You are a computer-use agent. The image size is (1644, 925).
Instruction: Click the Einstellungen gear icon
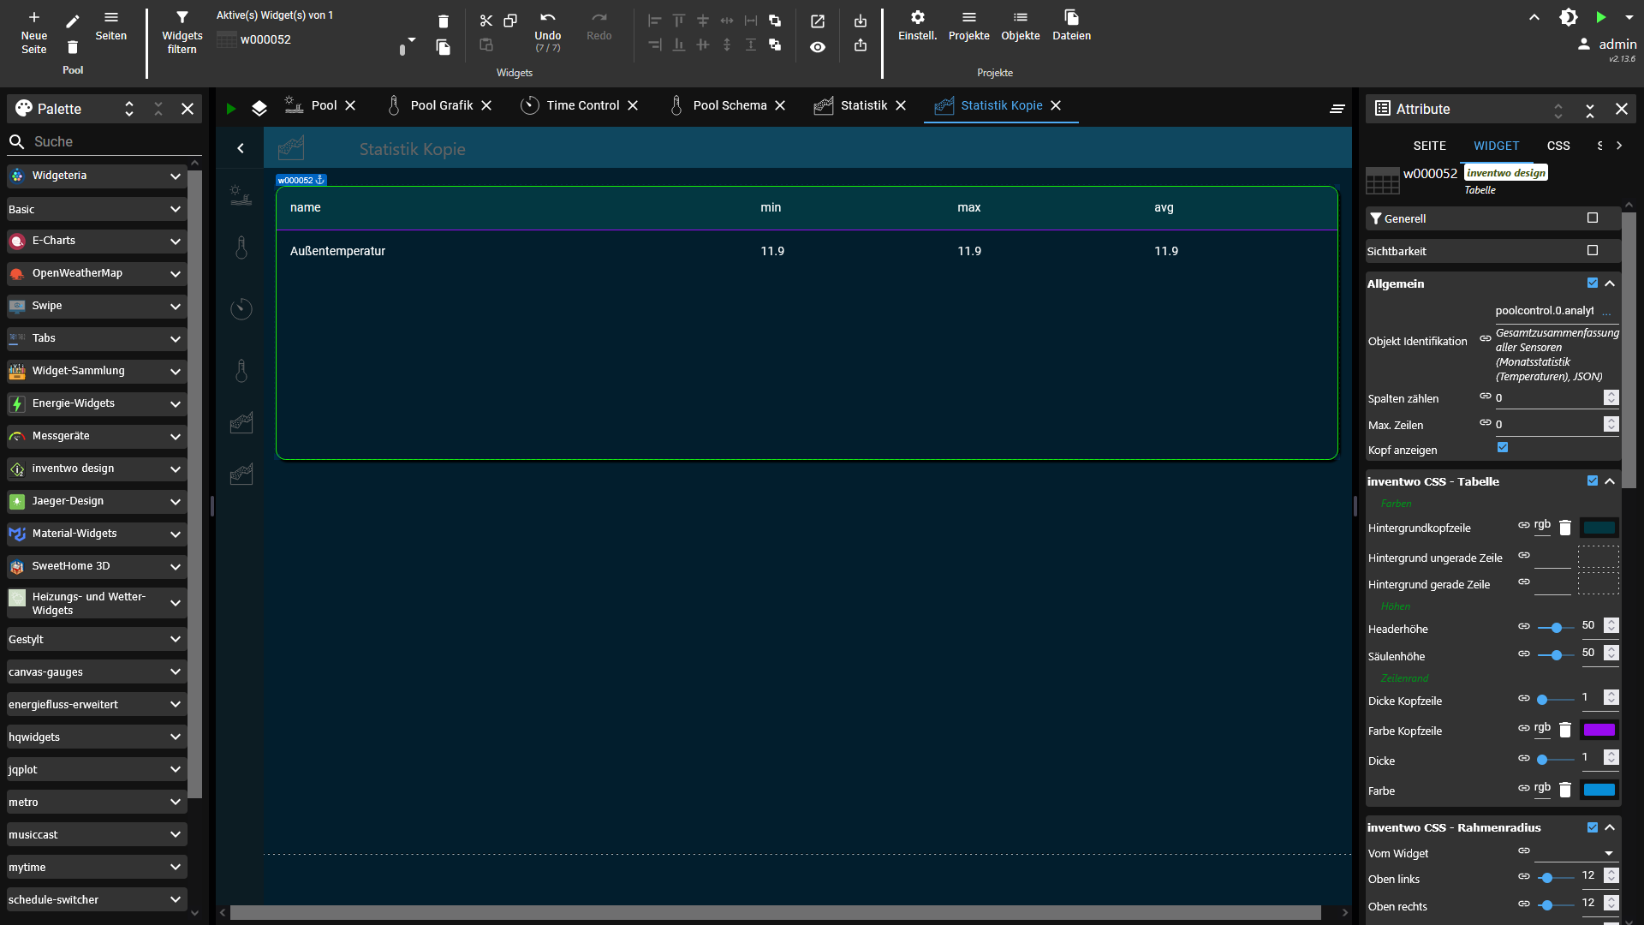point(917,17)
